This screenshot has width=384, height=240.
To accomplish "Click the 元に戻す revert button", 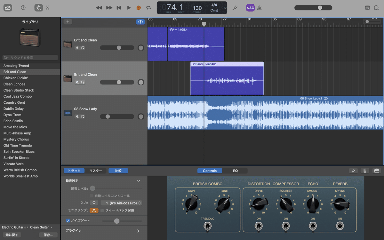I will (12, 235).
